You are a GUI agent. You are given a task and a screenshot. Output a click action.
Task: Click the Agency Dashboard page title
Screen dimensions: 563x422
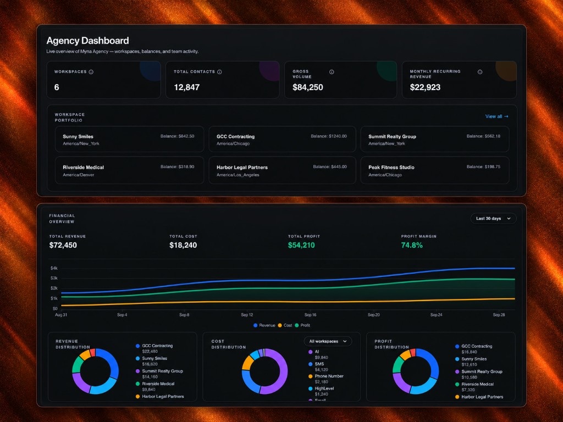point(87,41)
